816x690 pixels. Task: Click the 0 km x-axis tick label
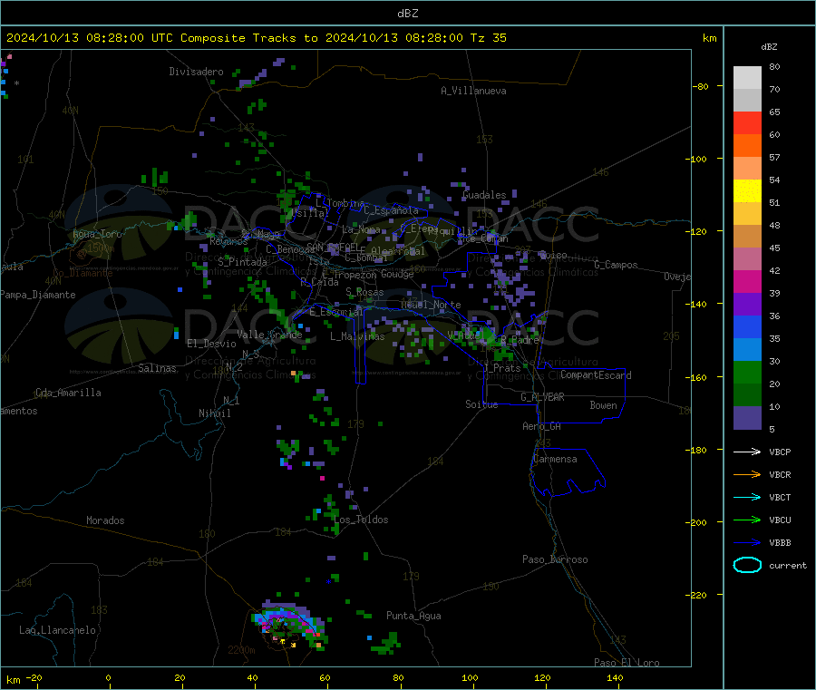click(x=108, y=677)
